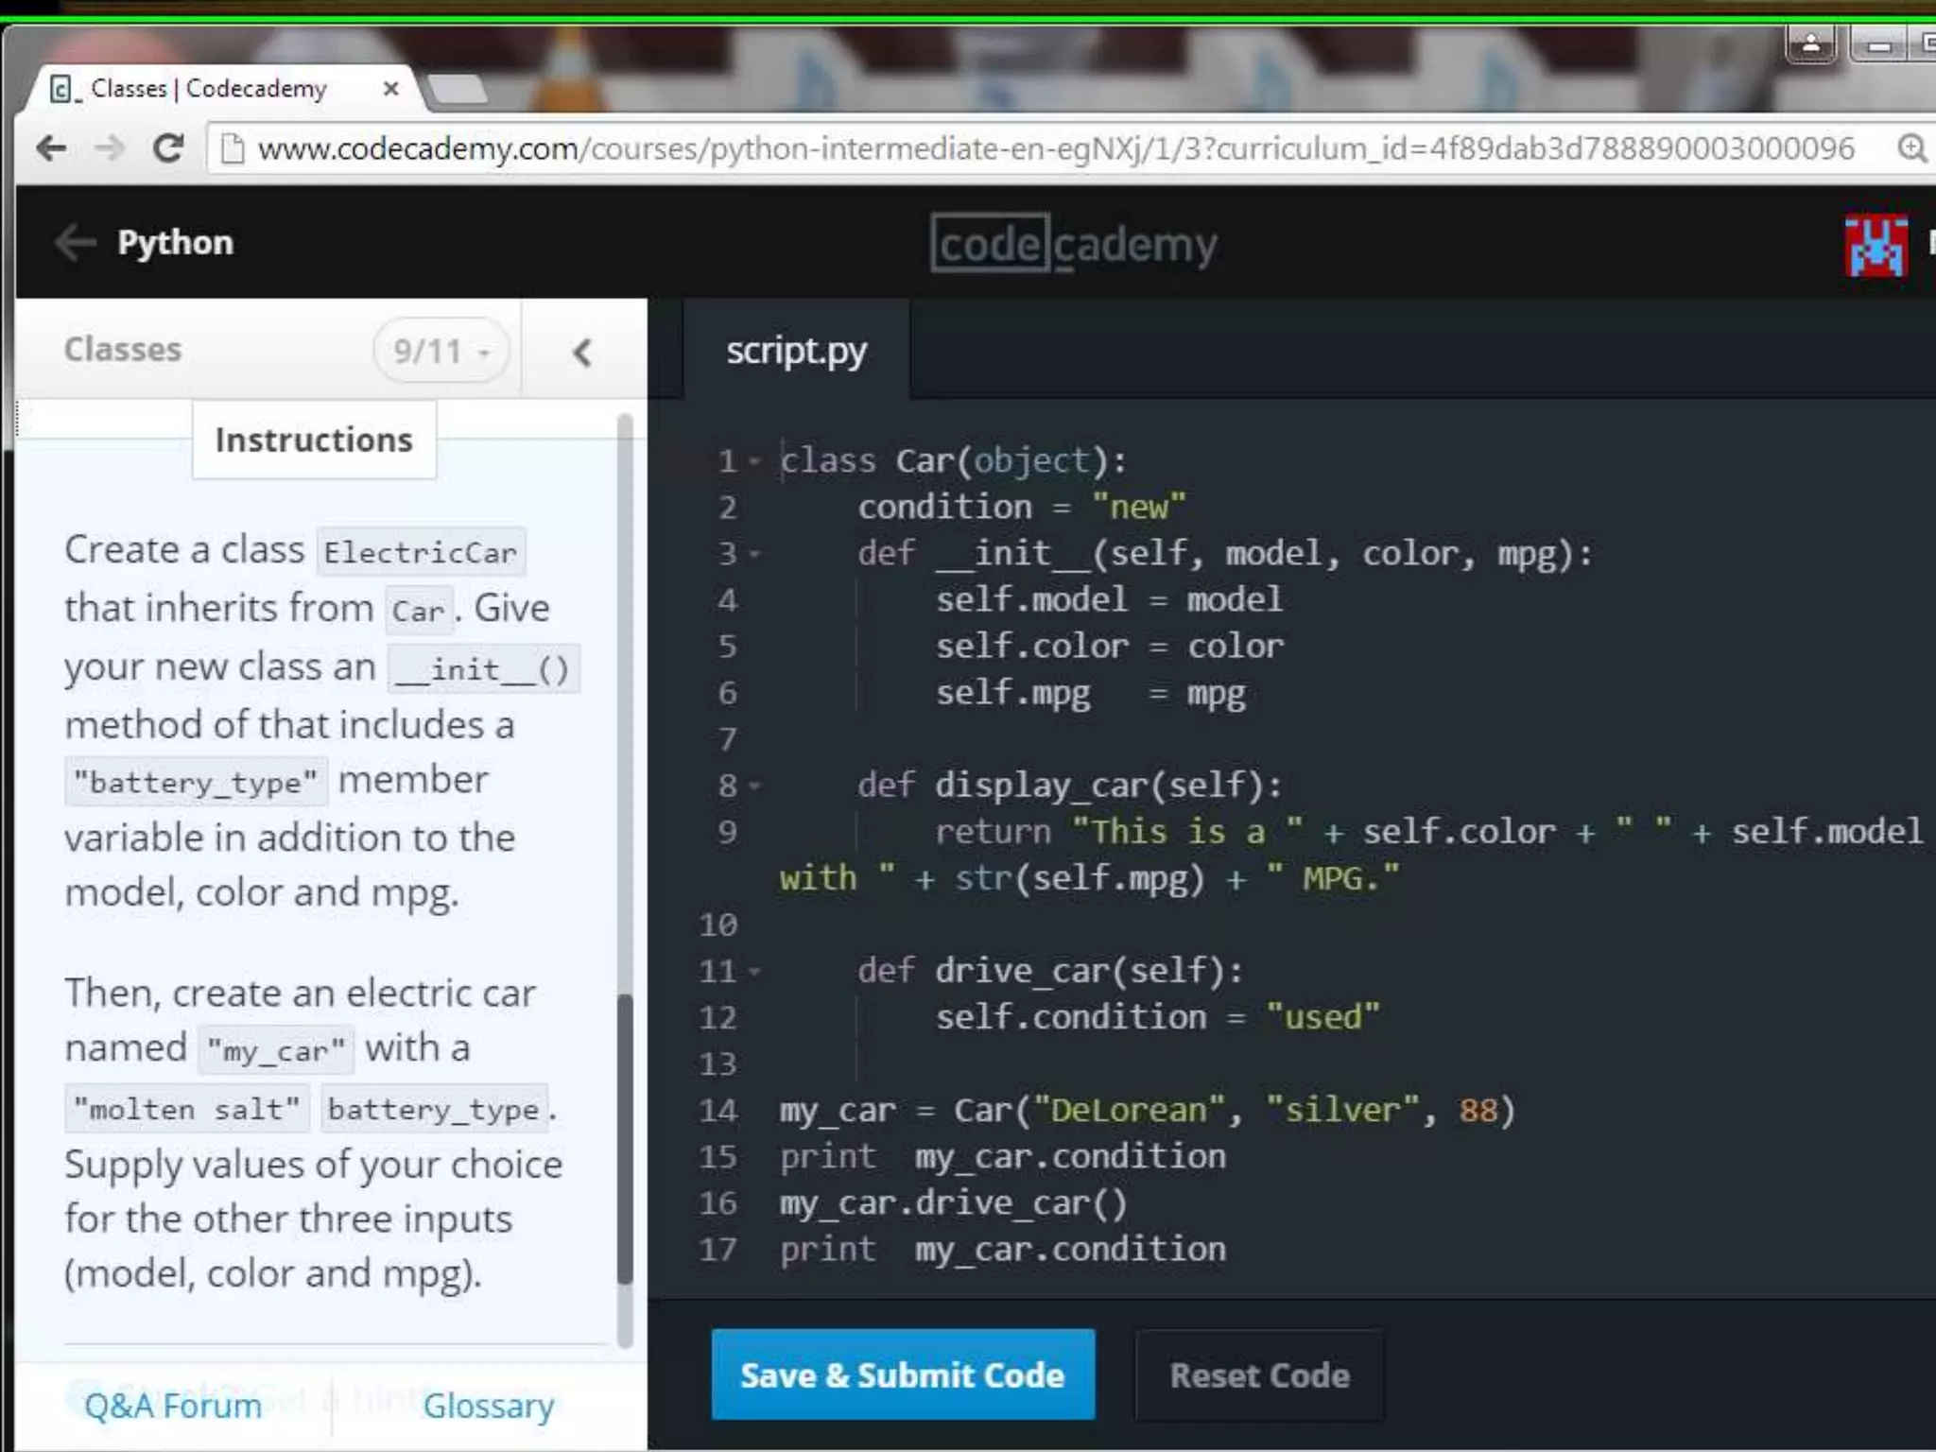The height and width of the screenshot is (1452, 1936).
Task: Open a new browser tab
Action: (458, 90)
